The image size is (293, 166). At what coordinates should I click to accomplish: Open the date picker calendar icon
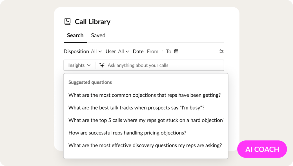pos(176,51)
